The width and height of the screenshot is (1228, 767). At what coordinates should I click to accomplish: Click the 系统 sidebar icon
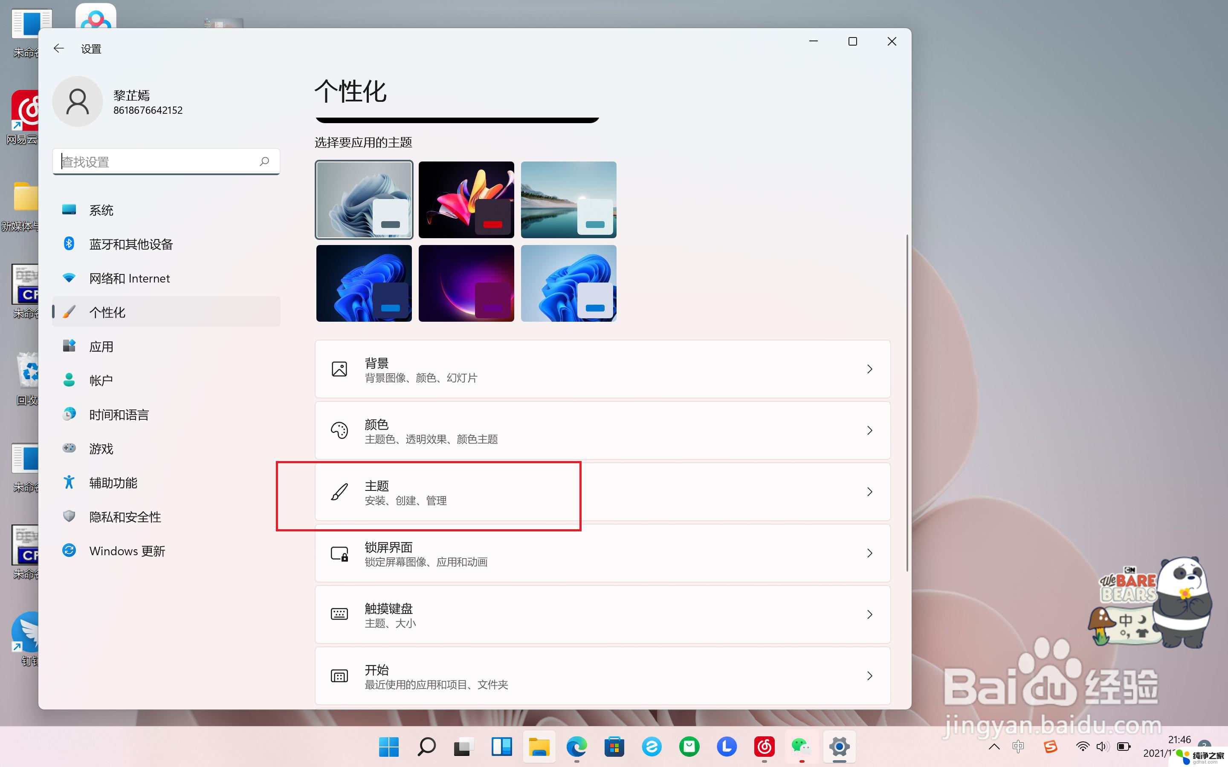[x=70, y=209]
